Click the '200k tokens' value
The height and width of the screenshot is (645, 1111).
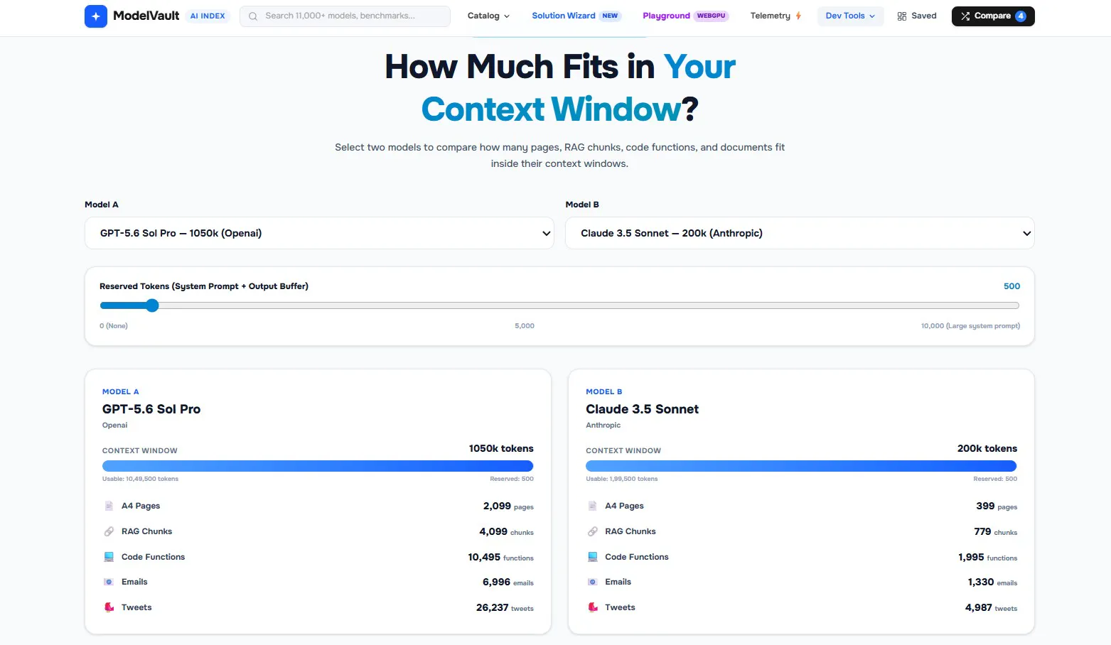[x=987, y=449]
